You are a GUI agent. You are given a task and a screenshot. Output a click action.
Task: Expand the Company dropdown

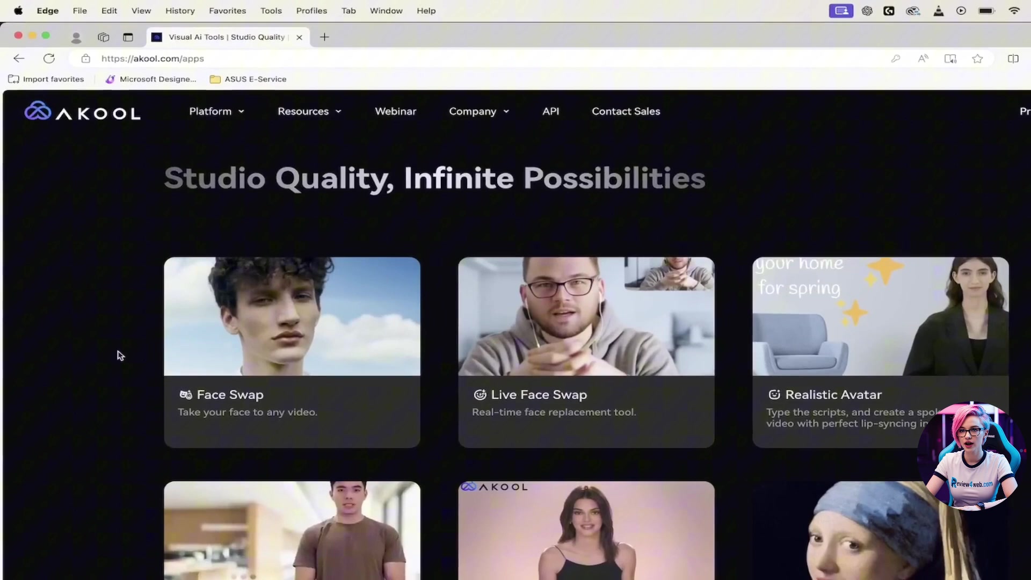(x=479, y=111)
